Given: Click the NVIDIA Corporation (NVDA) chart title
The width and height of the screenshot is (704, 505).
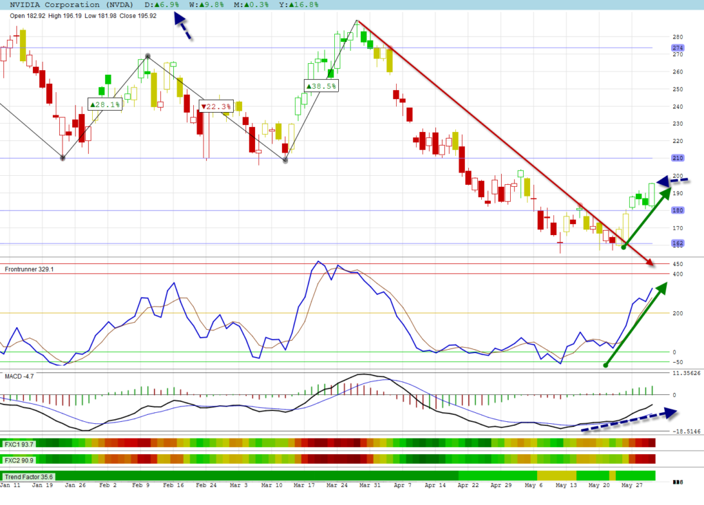Looking at the screenshot, I should coord(71,5).
